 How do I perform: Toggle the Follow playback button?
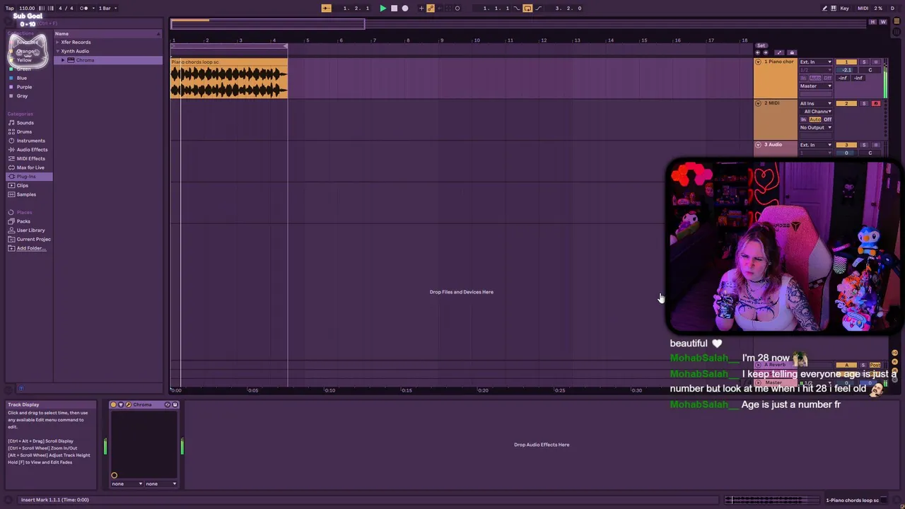tap(326, 8)
